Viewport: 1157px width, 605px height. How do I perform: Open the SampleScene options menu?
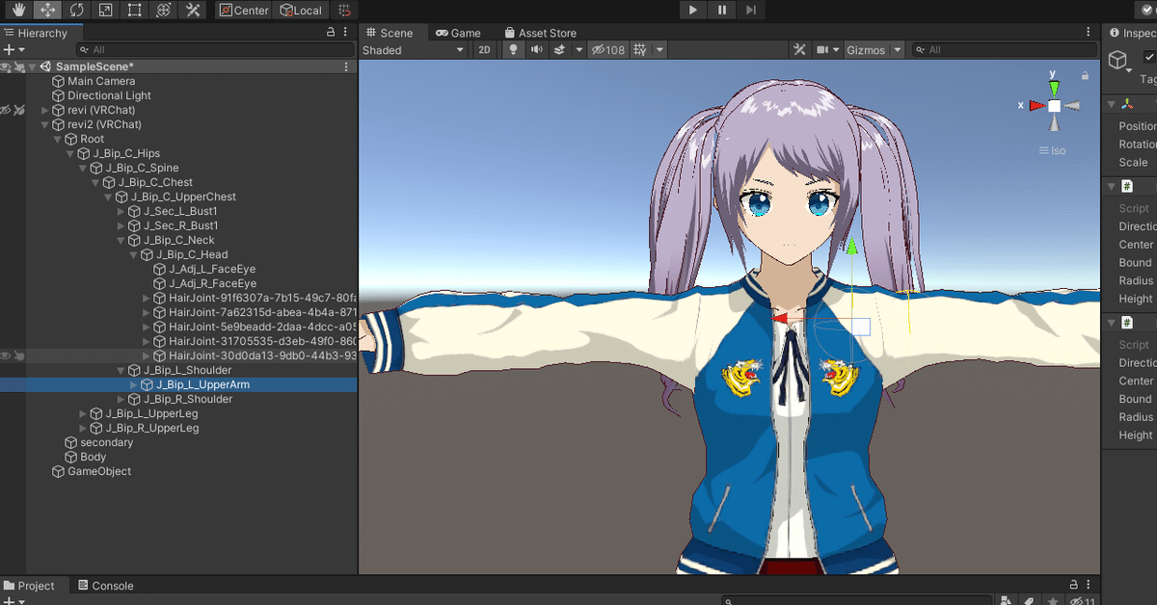pos(347,66)
